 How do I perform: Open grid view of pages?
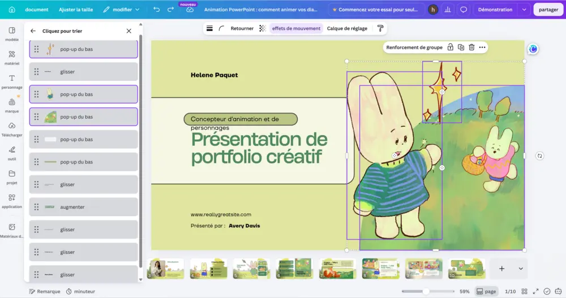[525, 292]
